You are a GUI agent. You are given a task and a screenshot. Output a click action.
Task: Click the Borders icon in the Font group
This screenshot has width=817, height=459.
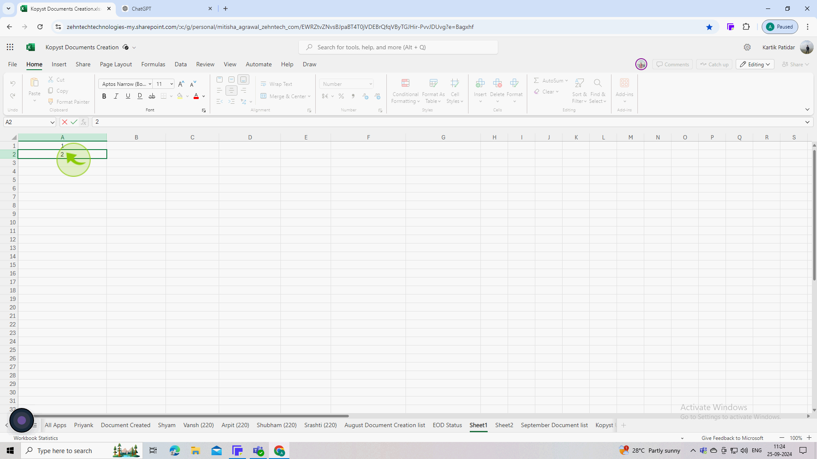tap(164, 96)
